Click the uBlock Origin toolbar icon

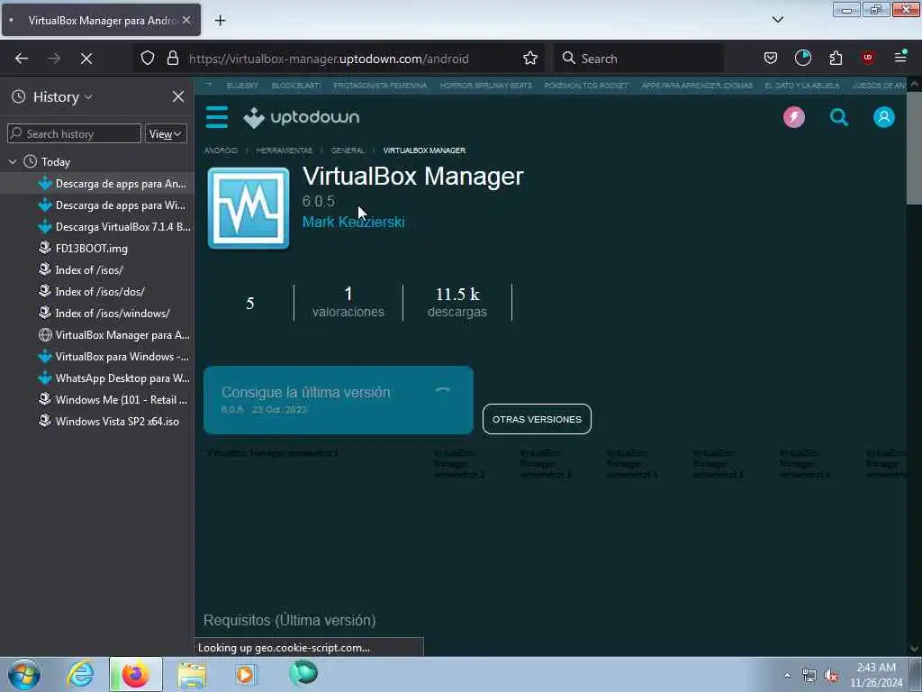point(868,59)
